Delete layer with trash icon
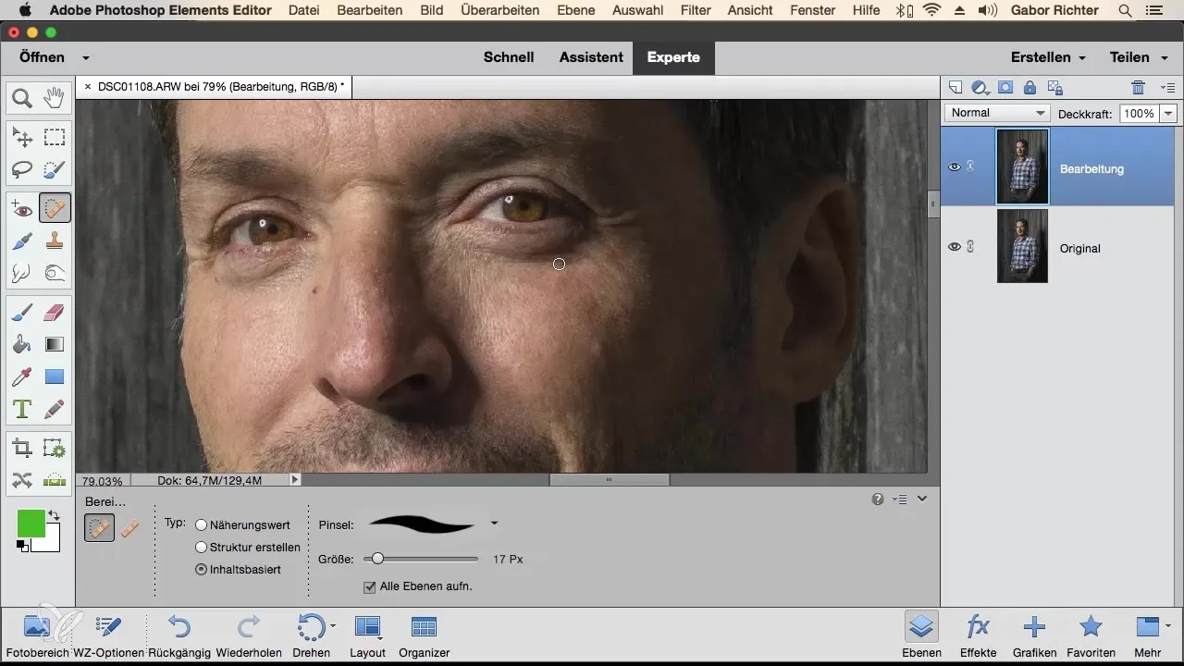 tap(1138, 88)
